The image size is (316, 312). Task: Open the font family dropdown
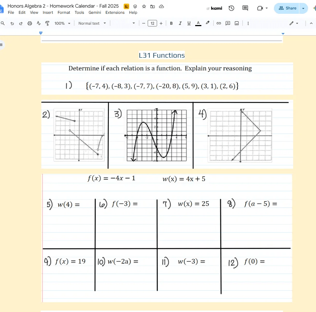(124, 23)
